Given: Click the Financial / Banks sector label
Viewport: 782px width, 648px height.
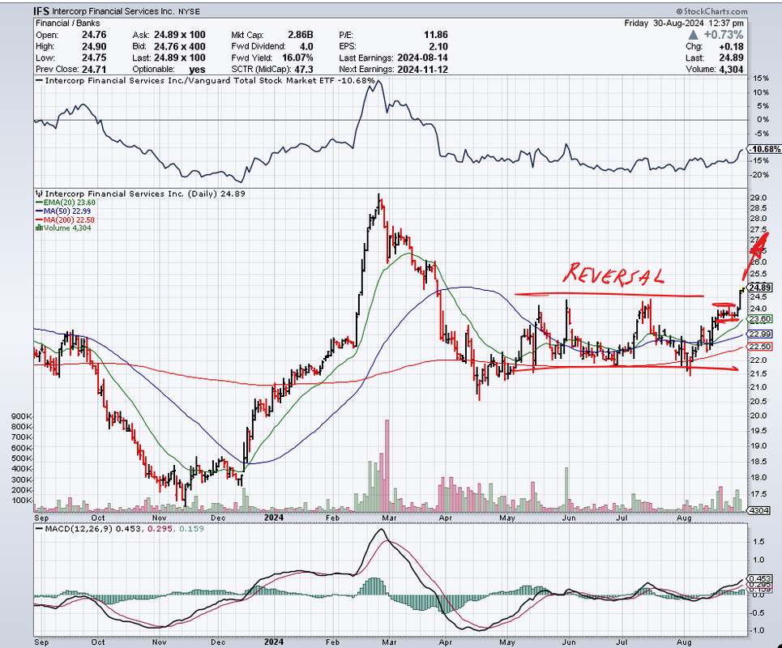Looking at the screenshot, I should [67, 23].
